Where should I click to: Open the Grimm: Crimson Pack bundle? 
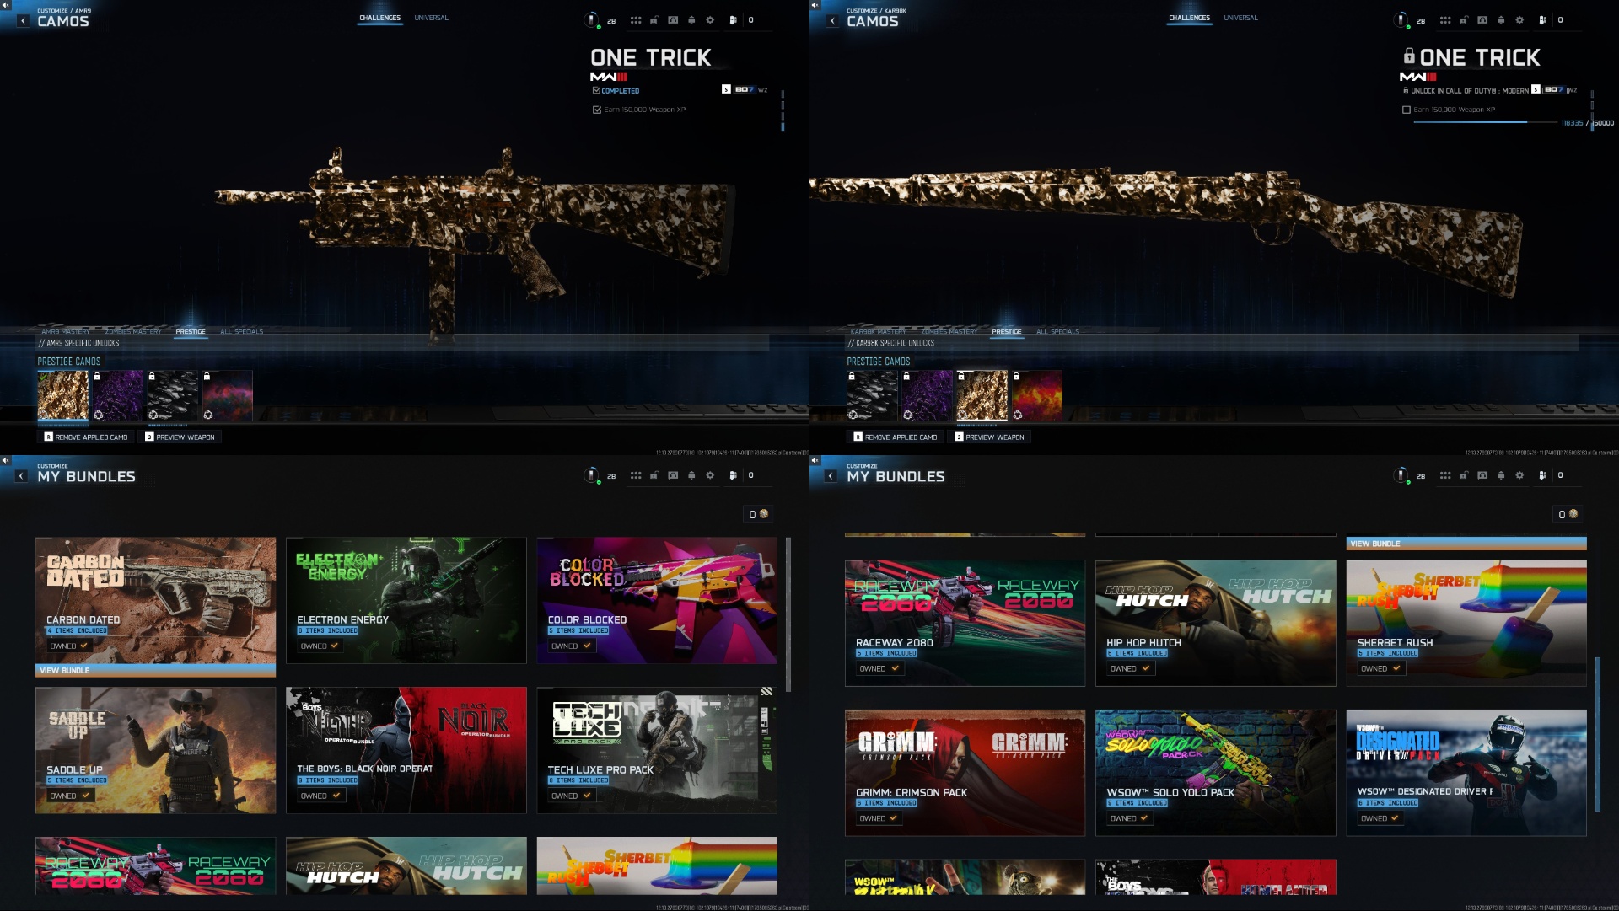tap(965, 773)
